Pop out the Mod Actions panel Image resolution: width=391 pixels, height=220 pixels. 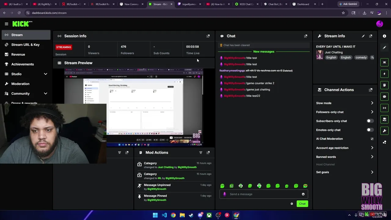click(208, 152)
